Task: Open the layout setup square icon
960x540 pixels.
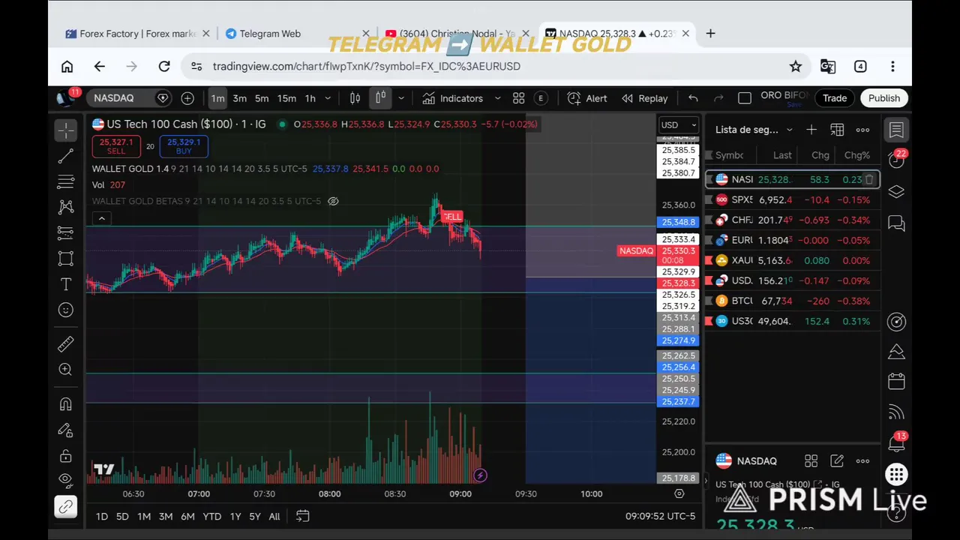Action: click(745, 98)
